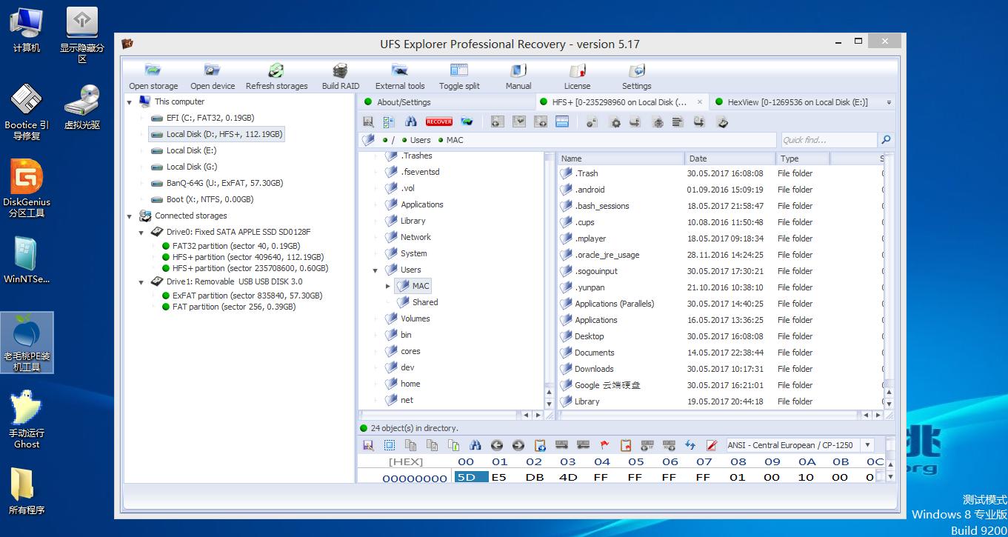Click the red flag icon in hex toolbar
This screenshot has width=1008, height=537.
click(x=604, y=445)
